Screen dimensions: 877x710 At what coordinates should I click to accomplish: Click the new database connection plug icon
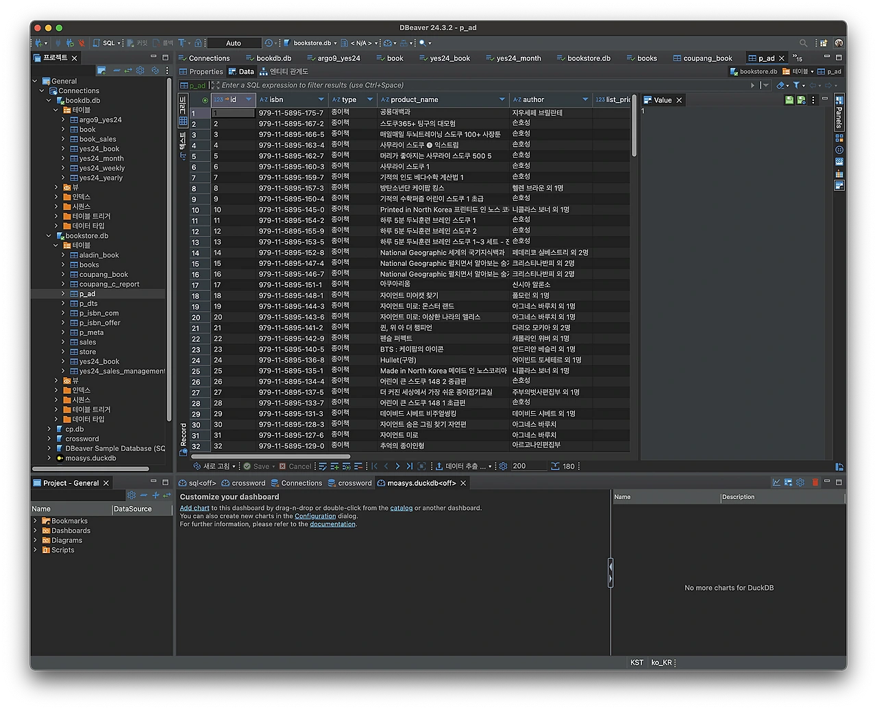pyautogui.click(x=39, y=43)
